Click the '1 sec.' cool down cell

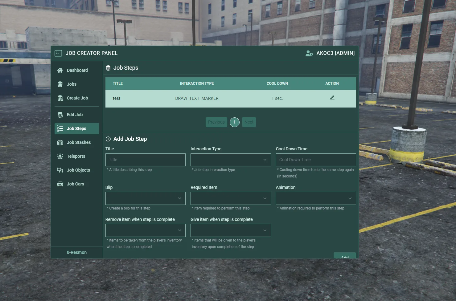277,98
